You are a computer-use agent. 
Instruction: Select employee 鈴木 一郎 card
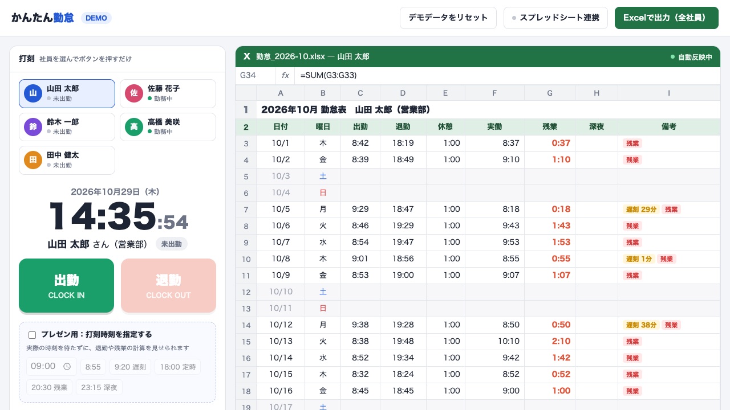tap(67, 127)
